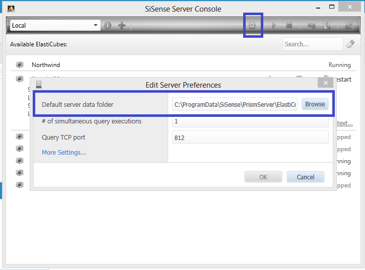Click the second ElastiCube's cube icon

20,79
